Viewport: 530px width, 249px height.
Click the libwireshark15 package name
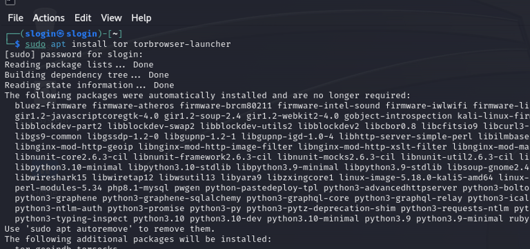click(x=50, y=177)
